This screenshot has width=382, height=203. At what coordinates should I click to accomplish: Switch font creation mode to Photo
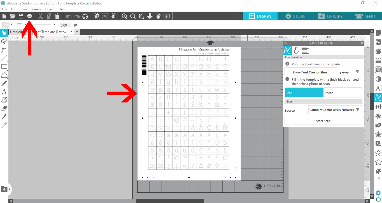pos(343,92)
